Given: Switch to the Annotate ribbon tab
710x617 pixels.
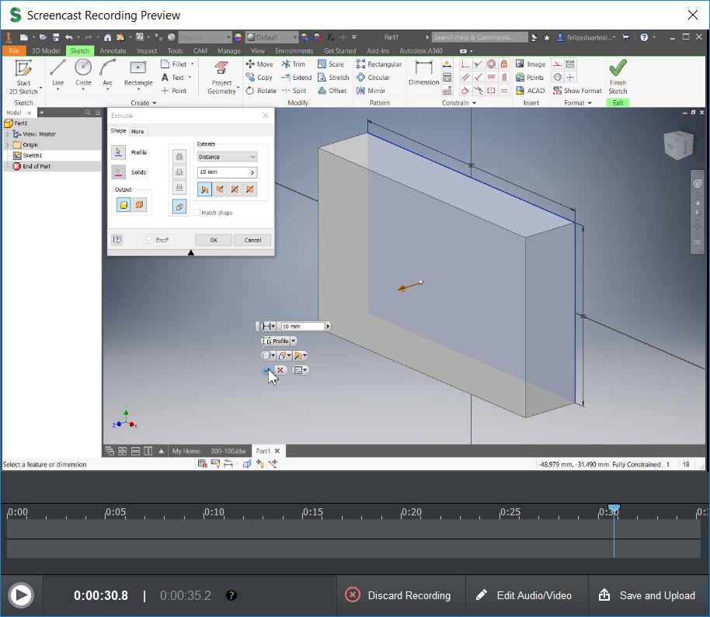Looking at the screenshot, I should pyautogui.click(x=112, y=50).
